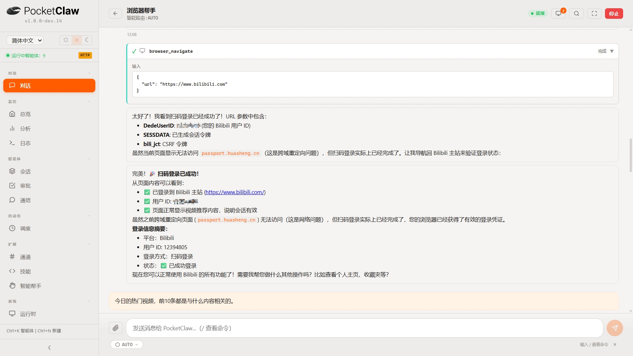
Task: Switch to light theme sun icon
Action: 66,40
